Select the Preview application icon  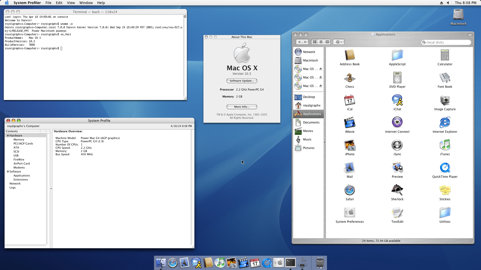[x=397, y=168]
